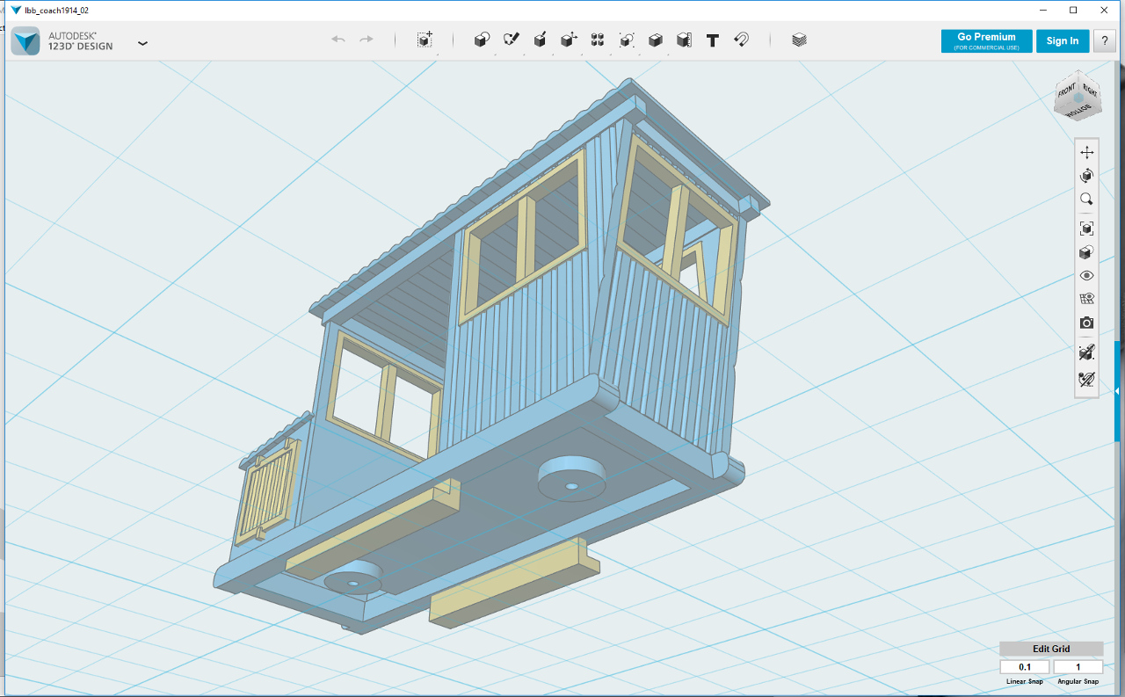Image resolution: width=1125 pixels, height=697 pixels.
Task: Maximize the 123D Design window
Action: click(x=1073, y=10)
